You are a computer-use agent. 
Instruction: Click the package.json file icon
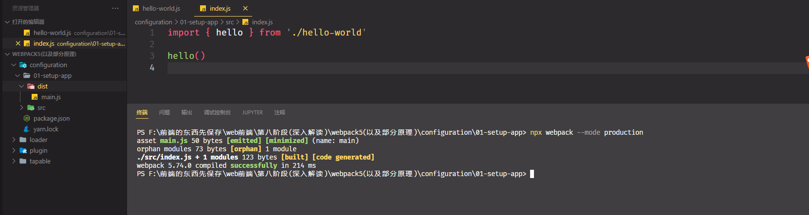pos(27,118)
